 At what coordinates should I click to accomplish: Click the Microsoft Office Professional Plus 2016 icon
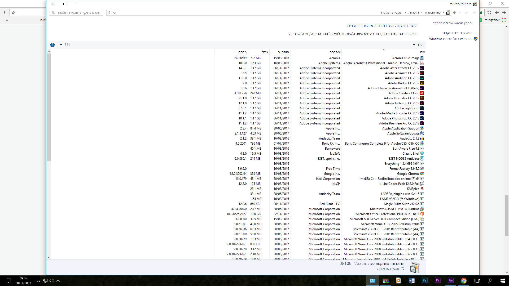click(422, 214)
